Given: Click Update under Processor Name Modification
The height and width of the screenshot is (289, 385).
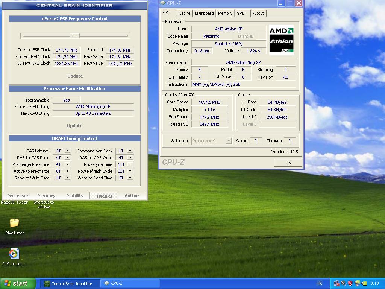Looking at the screenshot, I should click(75, 126).
